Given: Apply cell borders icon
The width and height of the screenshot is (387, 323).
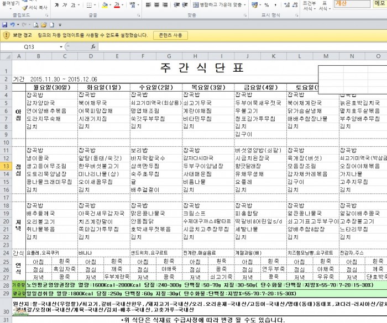Looking at the screenshot, I should 90,4.
